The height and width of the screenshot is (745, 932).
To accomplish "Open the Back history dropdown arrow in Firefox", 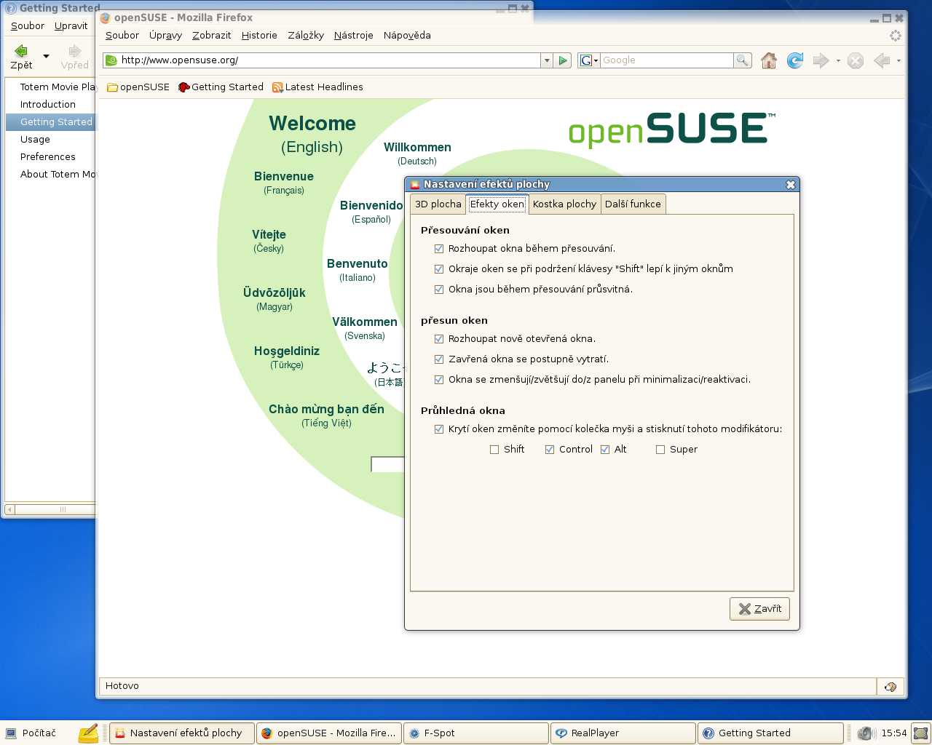I will pyautogui.click(x=899, y=60).
